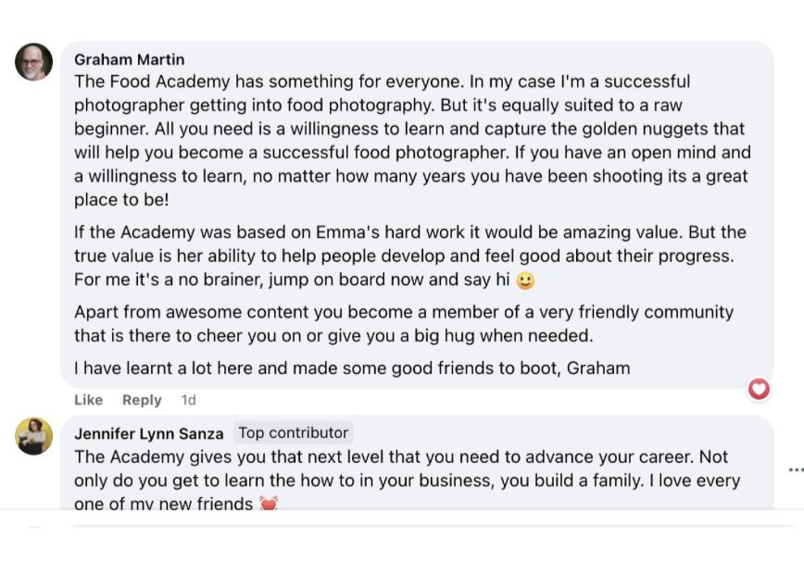Click the Top contributor badge

coord(293,432)
